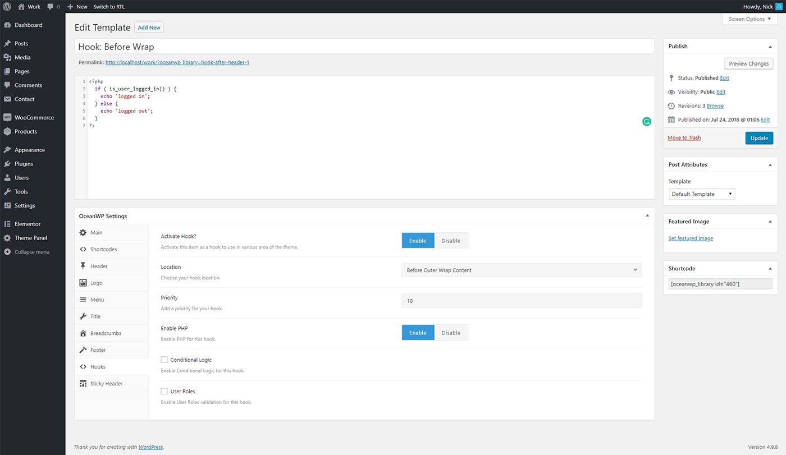Enable PHP for this hook
This screenshot has height=455, width=786.
(x=418, y=333)
